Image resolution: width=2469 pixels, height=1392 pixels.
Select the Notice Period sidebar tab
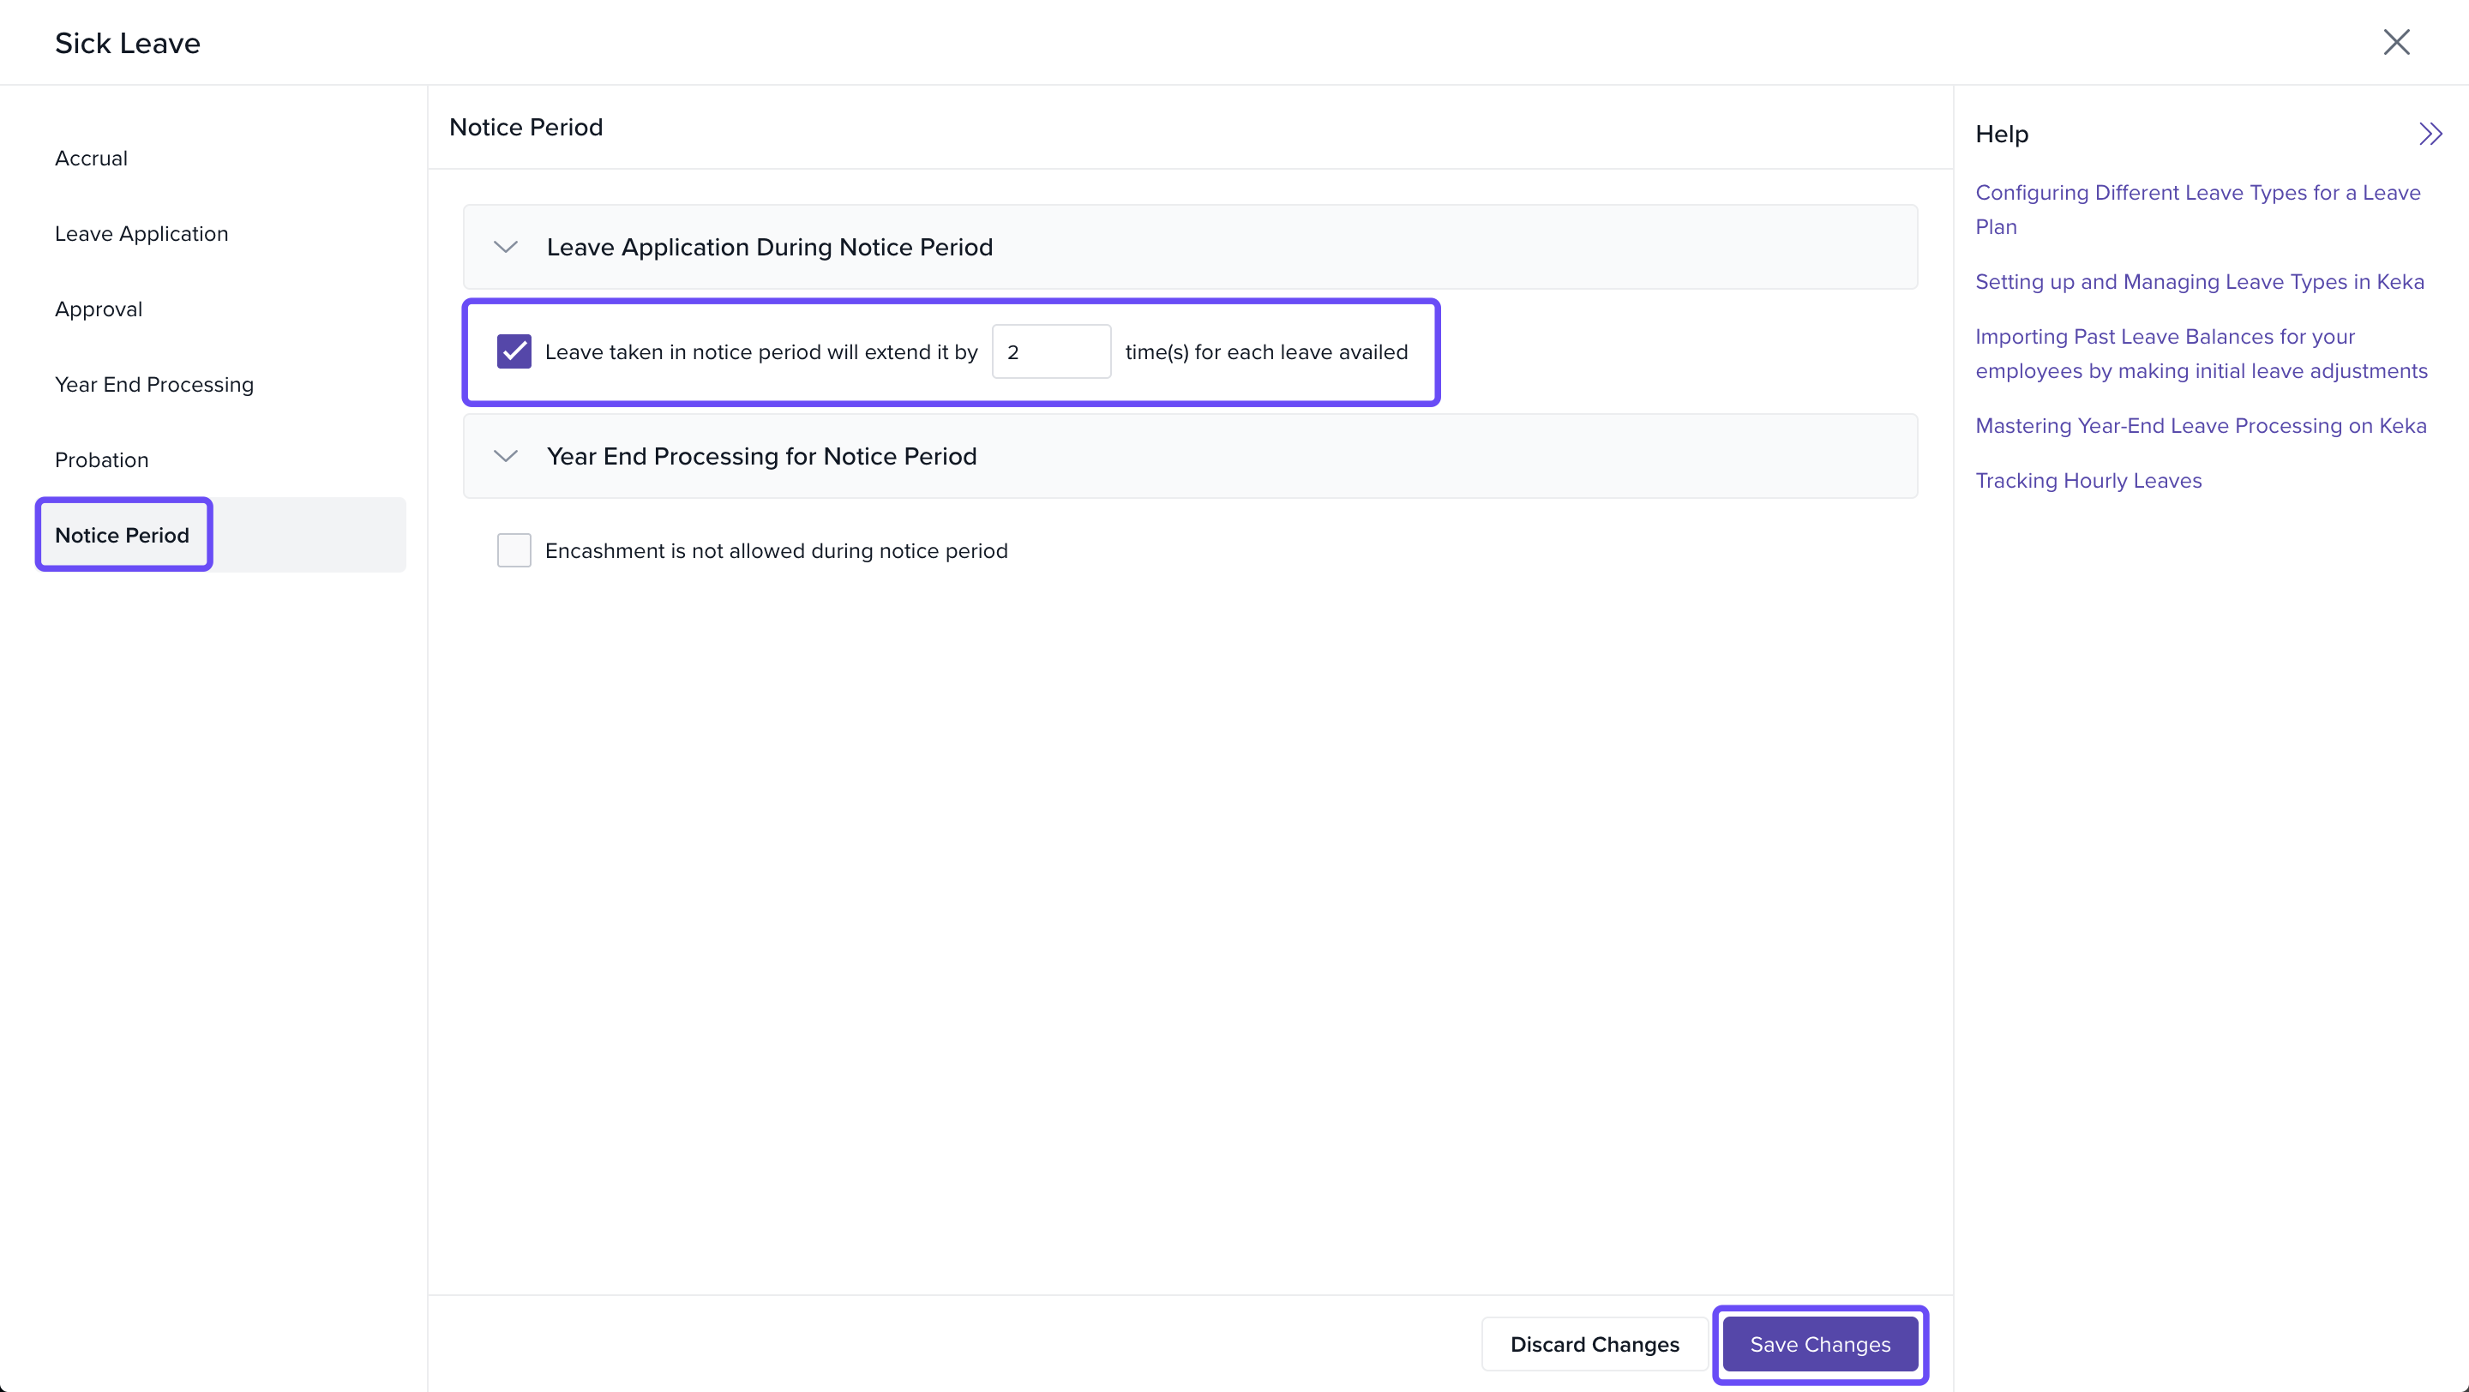tap(123, 536)
